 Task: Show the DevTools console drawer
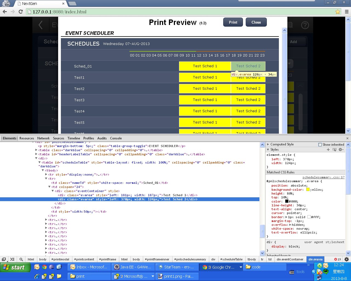click(x=12, y=259)
